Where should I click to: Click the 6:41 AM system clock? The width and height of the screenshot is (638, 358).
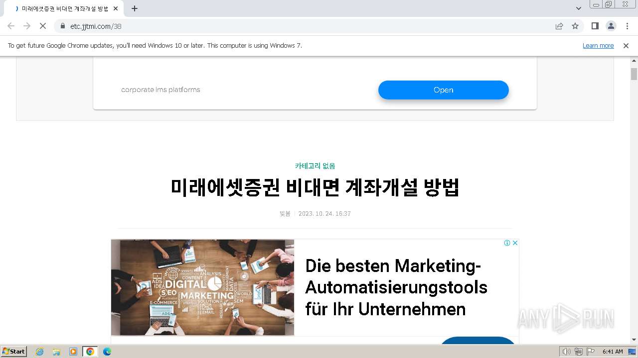click(x=613, y=352)
